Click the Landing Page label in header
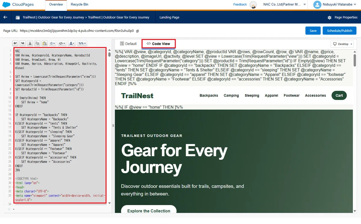 (169, 17)
